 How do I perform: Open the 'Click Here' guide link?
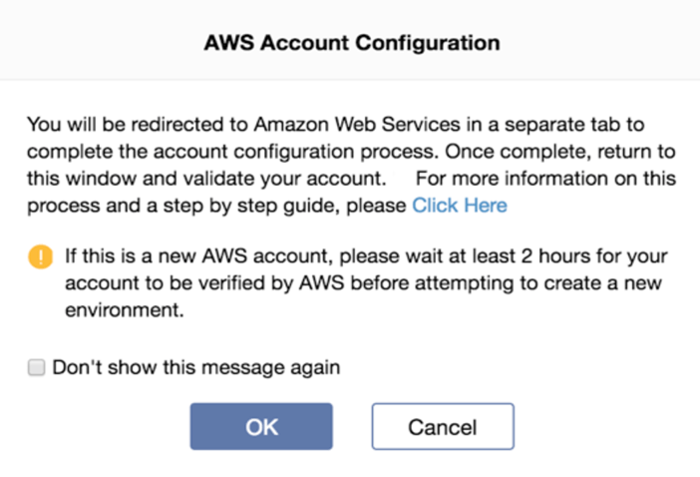pos(459,206)
